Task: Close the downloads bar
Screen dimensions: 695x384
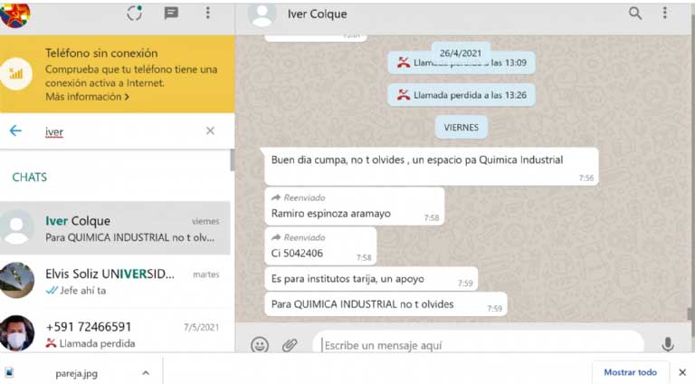Action: coord(682,371)
